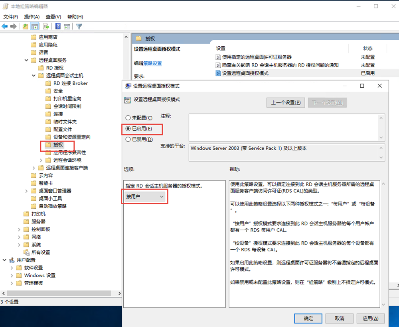Screen dimensions: 399x327
Task: Toggle the show/hide action pane icon
Action: click(x=67, y=26)
